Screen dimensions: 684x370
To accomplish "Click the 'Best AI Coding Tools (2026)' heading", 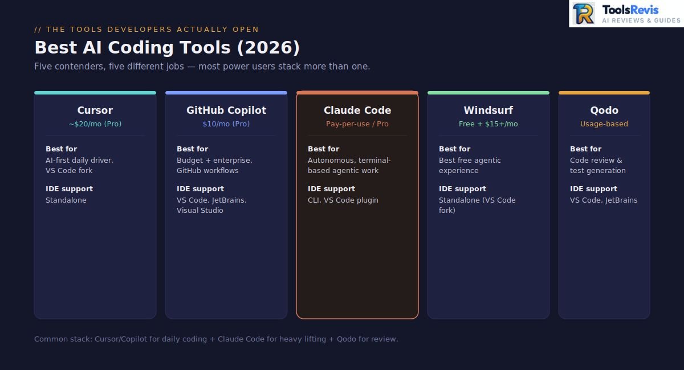I will click(167, 47).
